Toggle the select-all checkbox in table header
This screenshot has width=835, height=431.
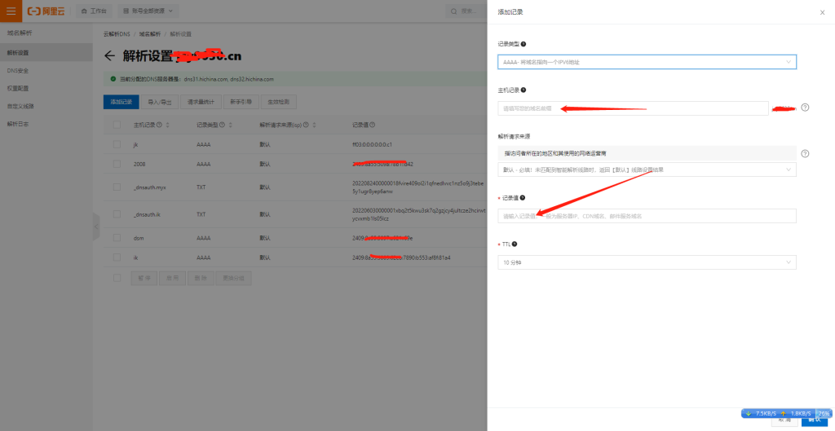click(x=117, y=125)
